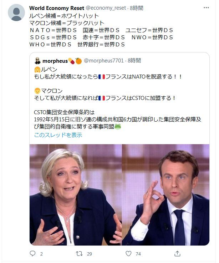219x263 pixels.
Task: Click the reply speech bubble icon
Action: (32, 253)
